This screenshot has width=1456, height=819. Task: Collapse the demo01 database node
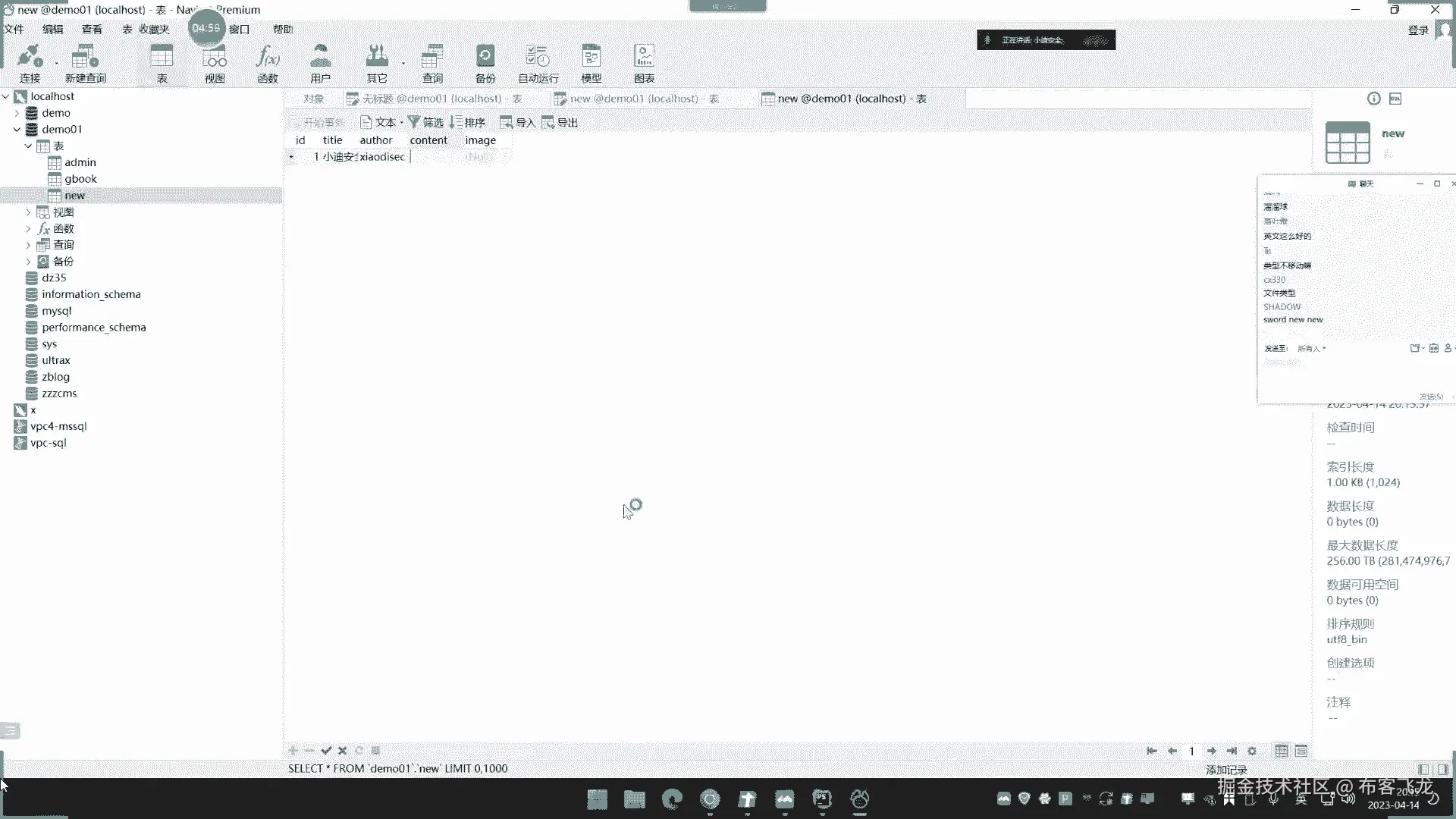pos(17,130)
